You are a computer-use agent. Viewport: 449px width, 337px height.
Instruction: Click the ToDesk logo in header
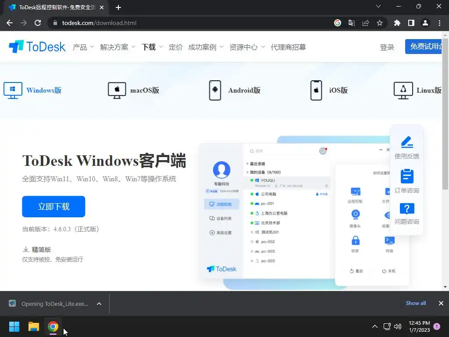(x=37, y=47)
